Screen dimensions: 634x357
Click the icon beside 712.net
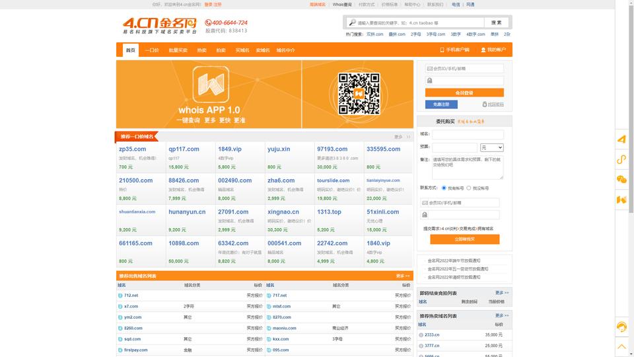(120, 296)
